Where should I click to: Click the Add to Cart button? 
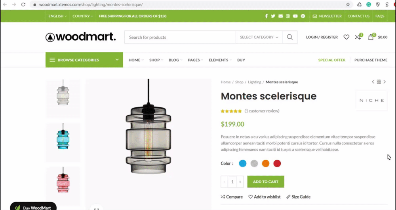pyautogui.click(x=266, y=182)
